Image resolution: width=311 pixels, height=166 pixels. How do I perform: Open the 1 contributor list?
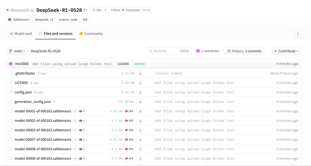click(x=207, y=51)
